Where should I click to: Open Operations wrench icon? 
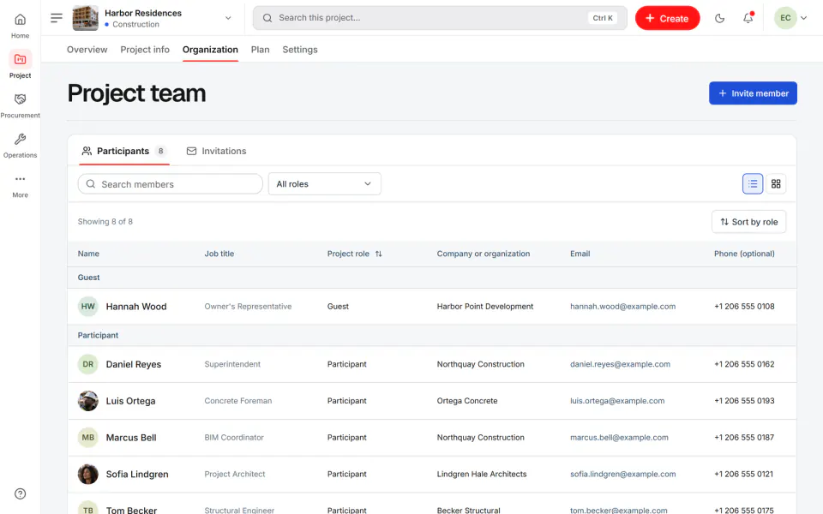click(20, 139)
